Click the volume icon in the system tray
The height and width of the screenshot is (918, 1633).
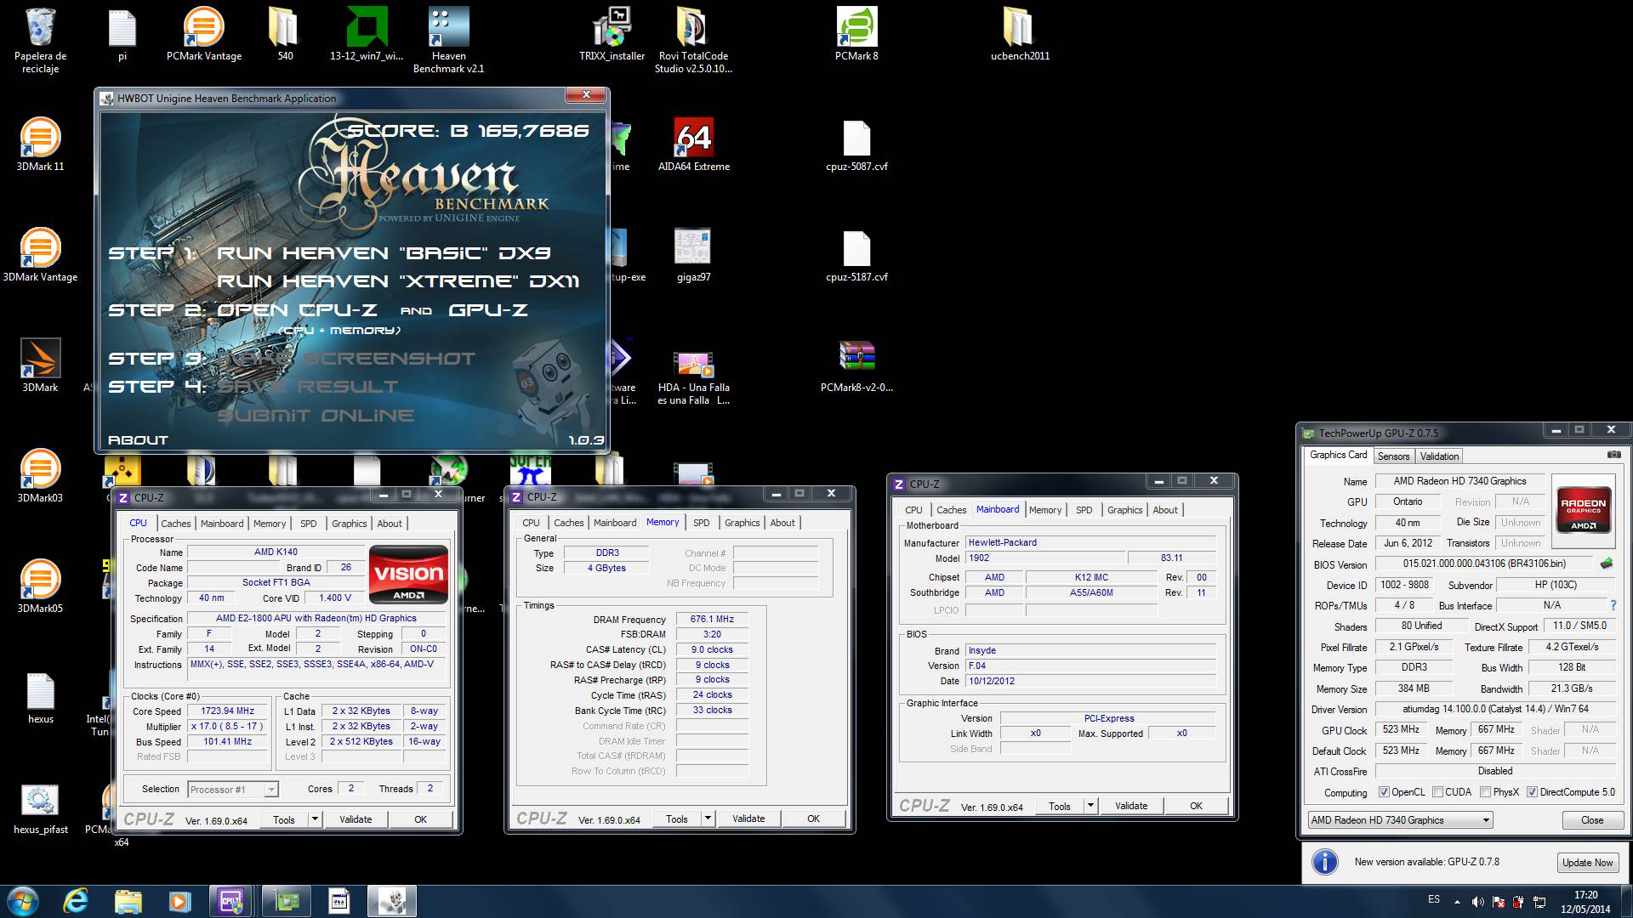click(1477, 902)
